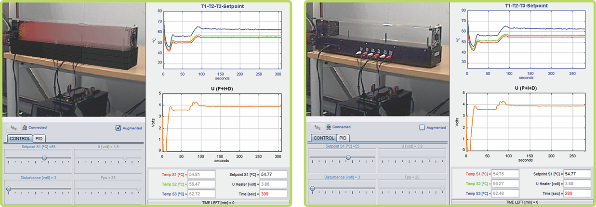This screenshot has height=207, width=596.
Task: Select the CONTROL tab in left panel
Action: [20, 138]
